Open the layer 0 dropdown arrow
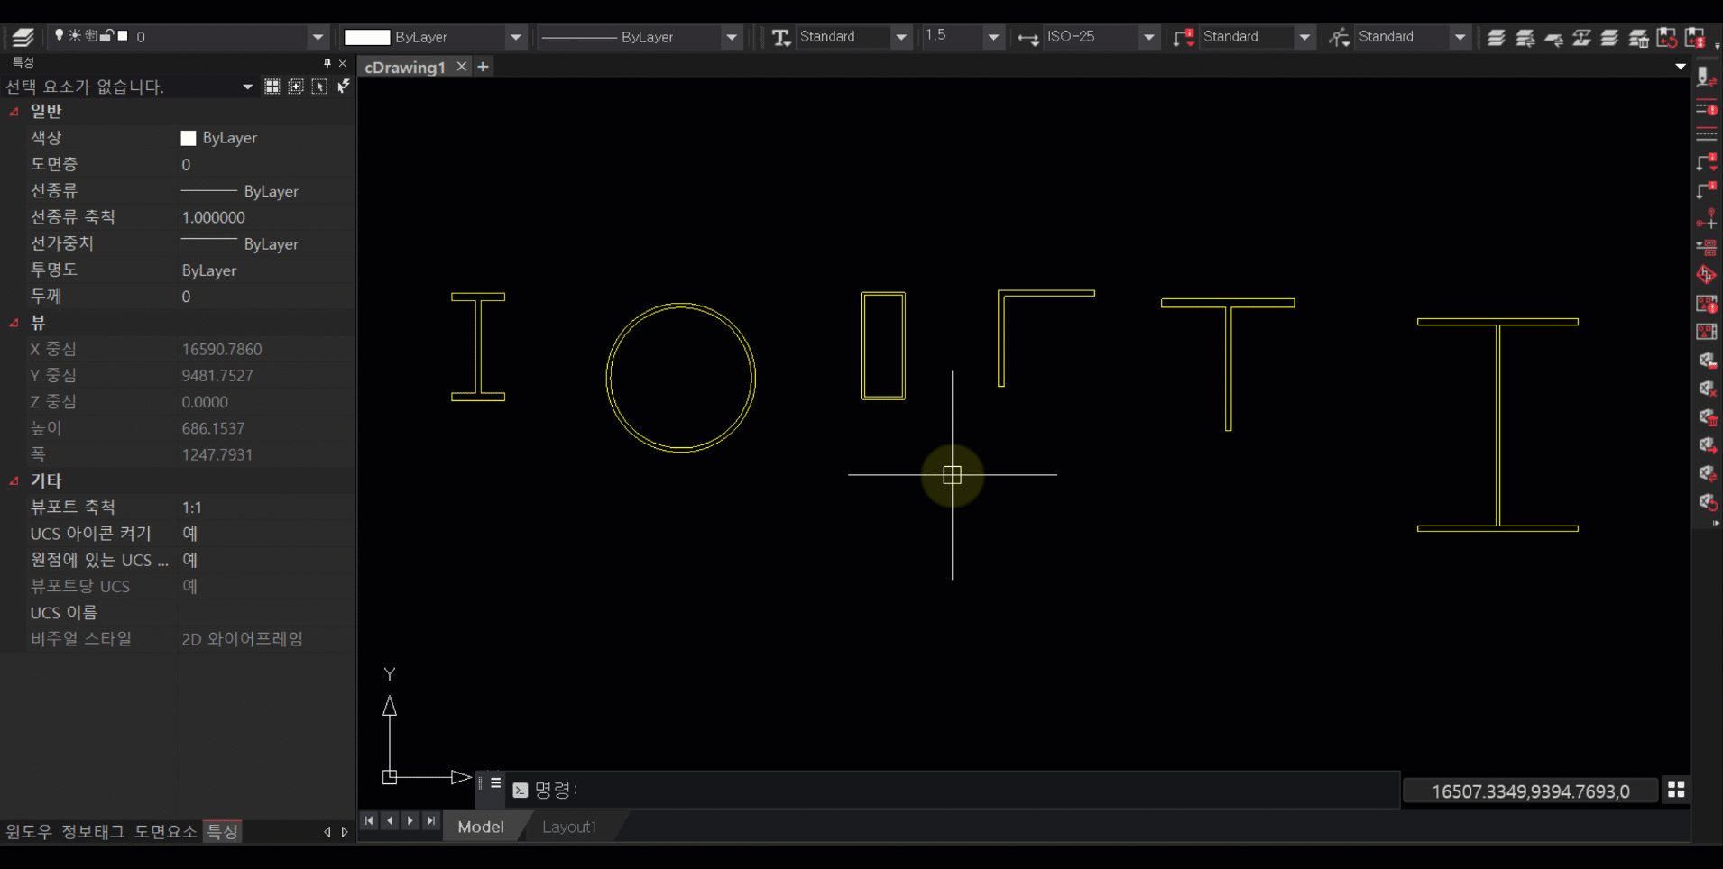The width and height of the screenshot is (1723, 869). [x=318, y=38]
